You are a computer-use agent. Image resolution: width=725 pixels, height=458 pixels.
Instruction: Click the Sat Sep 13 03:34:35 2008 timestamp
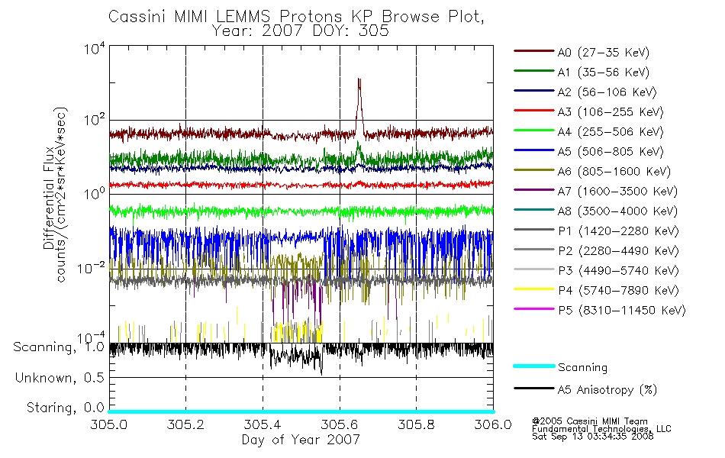(592, 437)
